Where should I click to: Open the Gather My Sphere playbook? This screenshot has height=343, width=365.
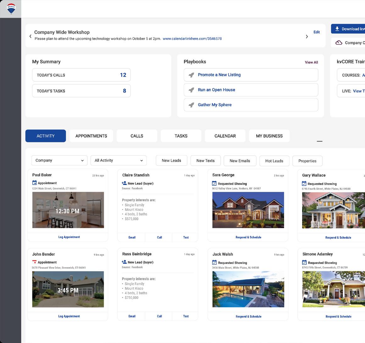pos(251,105)
